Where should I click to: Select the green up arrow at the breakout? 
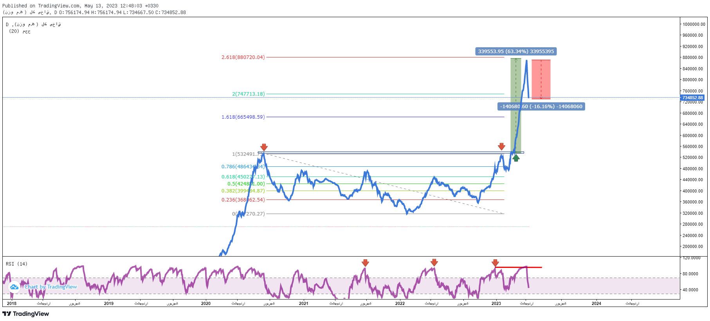point(516,158)
